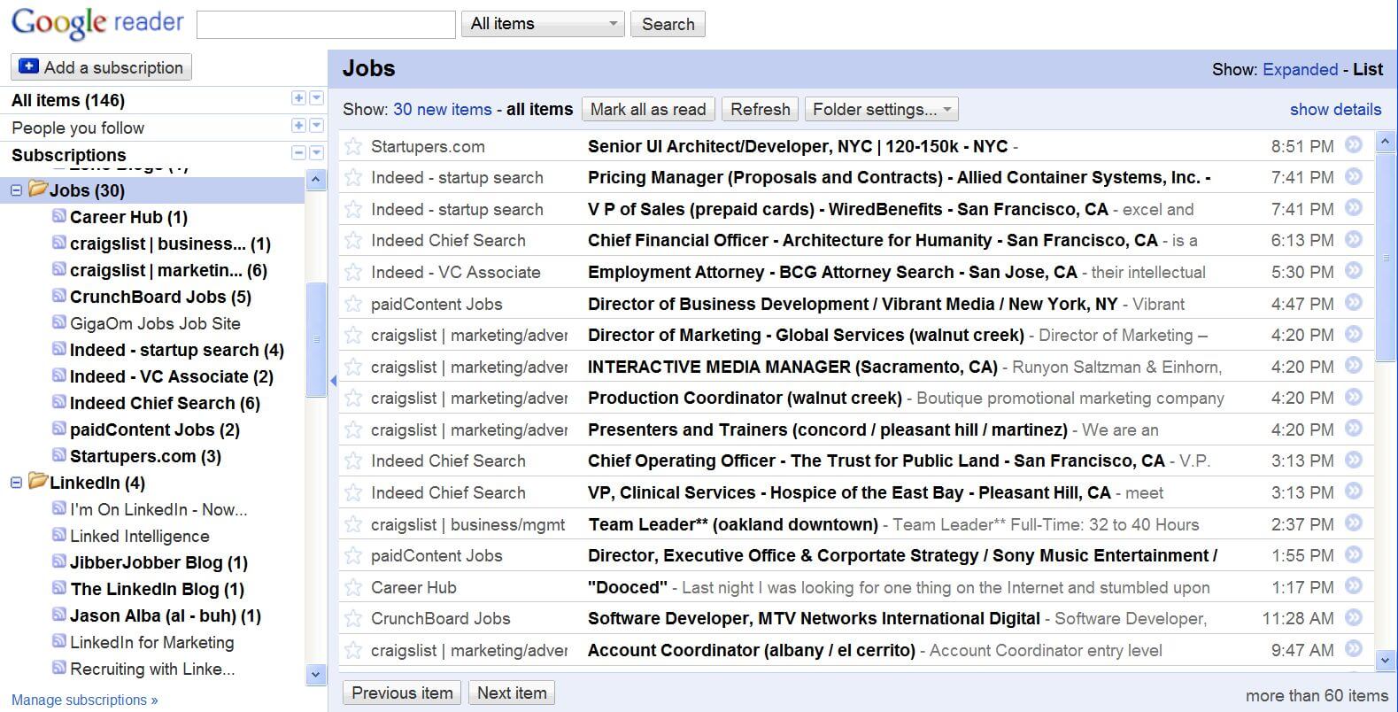
Task: Click the RSS feed icon beside CrunchBoard Jobs
Action: [59, 296]
